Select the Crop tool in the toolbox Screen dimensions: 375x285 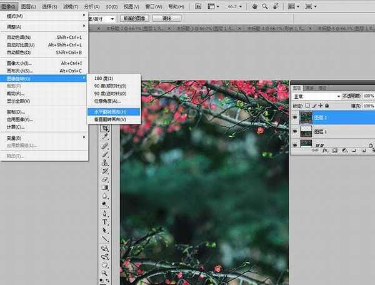(106, 128)
